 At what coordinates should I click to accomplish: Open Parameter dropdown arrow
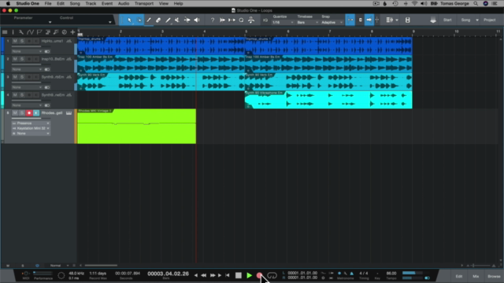(x=50, y=22)
